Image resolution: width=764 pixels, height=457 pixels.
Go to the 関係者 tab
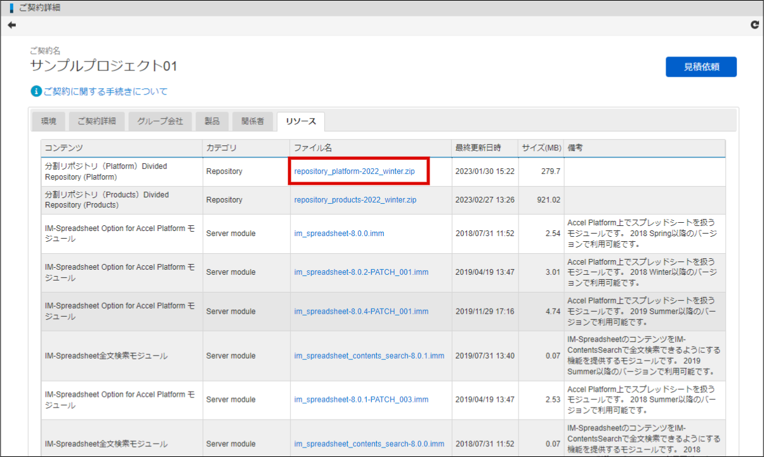253,121
